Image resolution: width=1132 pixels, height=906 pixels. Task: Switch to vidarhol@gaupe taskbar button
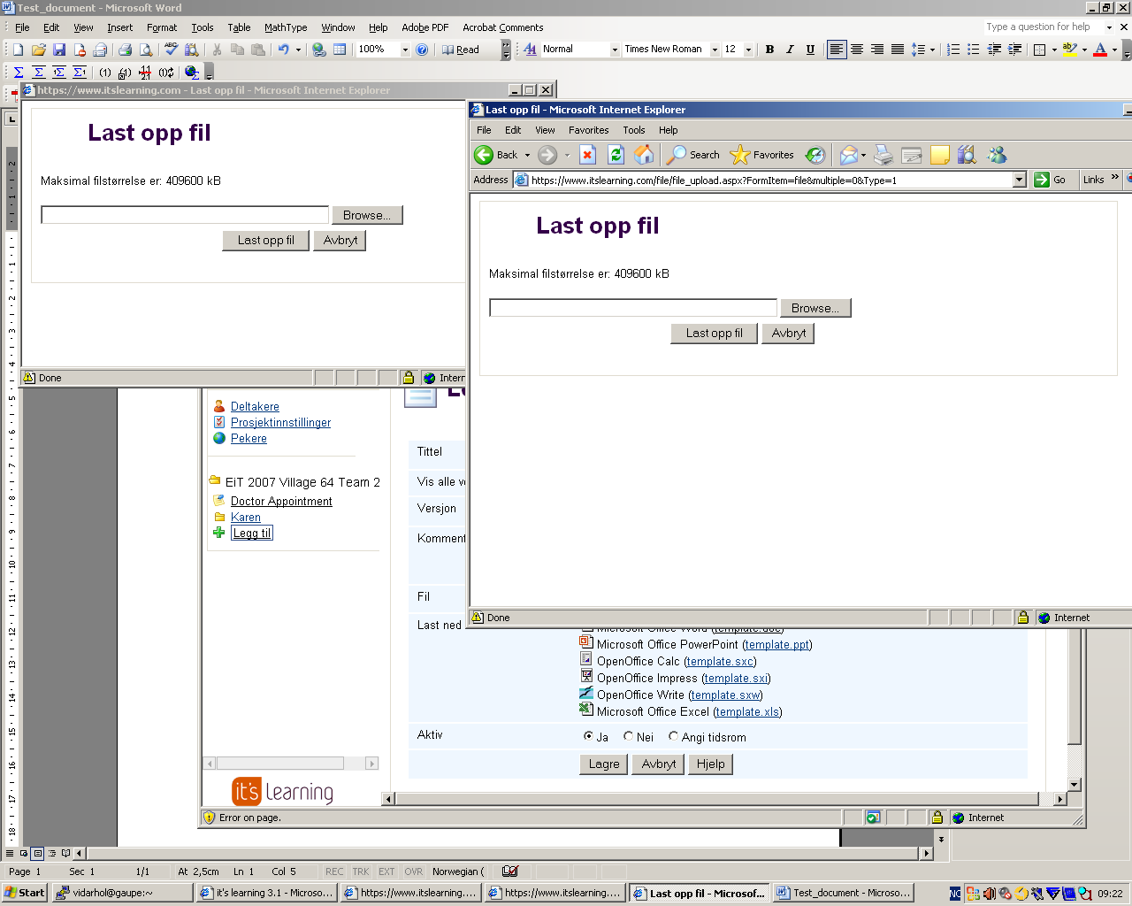pos(123,893)
